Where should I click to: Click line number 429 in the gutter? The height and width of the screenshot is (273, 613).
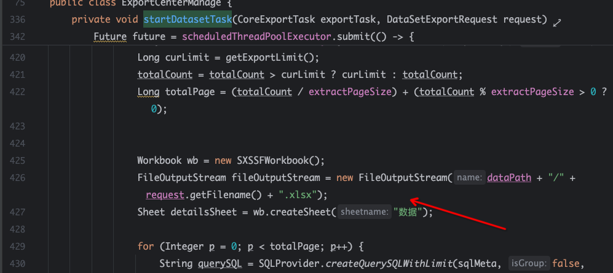(x=18, y=247)
